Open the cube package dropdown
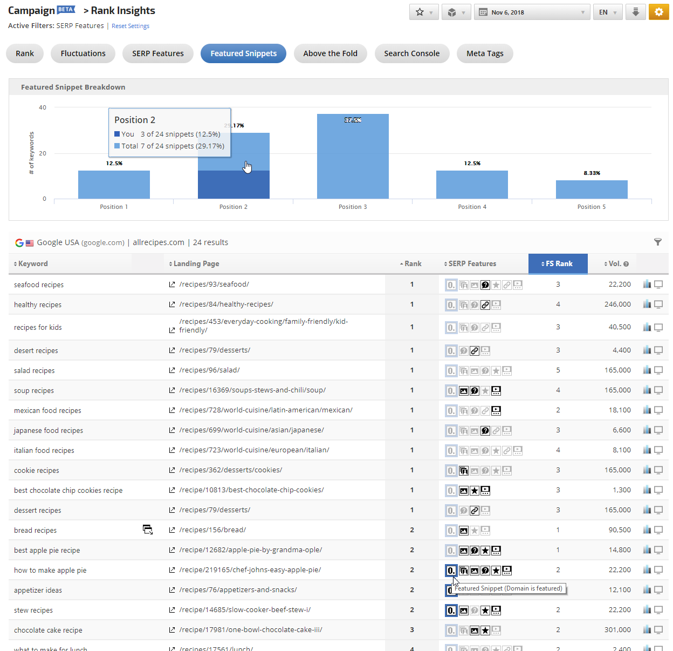This screenshot has height=651, width=673. 456,12
